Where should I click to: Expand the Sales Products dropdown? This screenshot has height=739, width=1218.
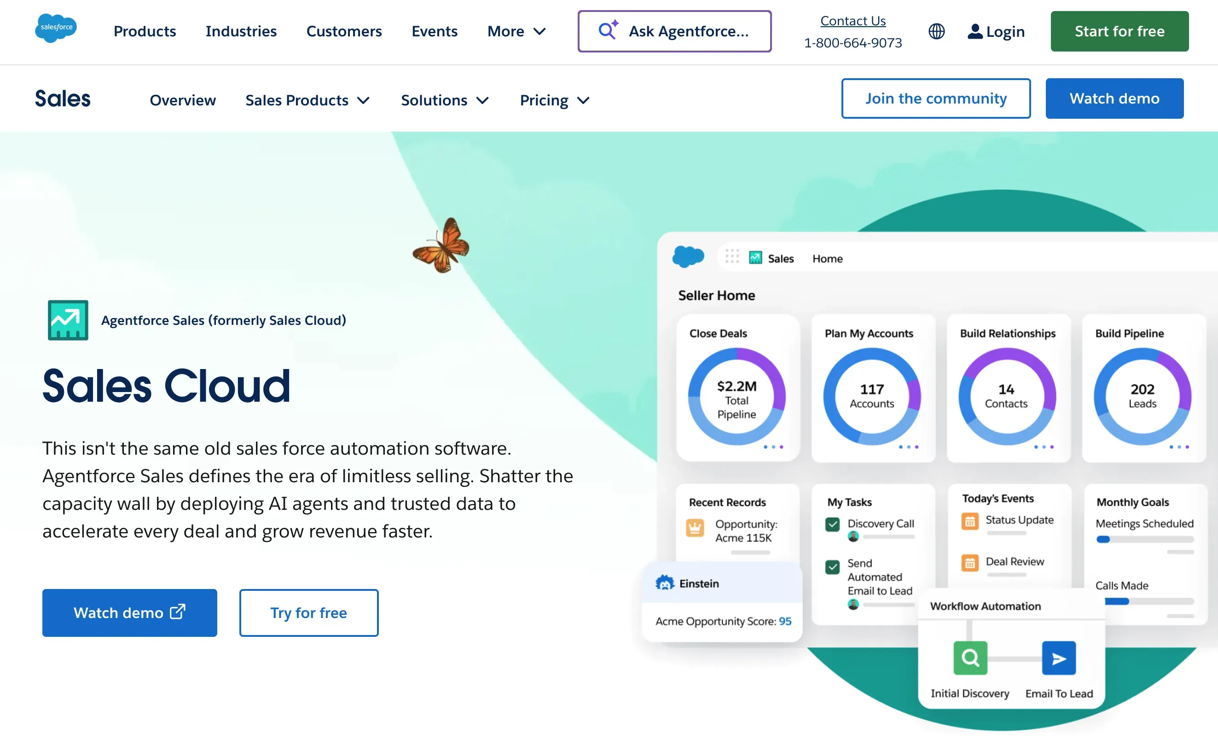coord(307,100)
